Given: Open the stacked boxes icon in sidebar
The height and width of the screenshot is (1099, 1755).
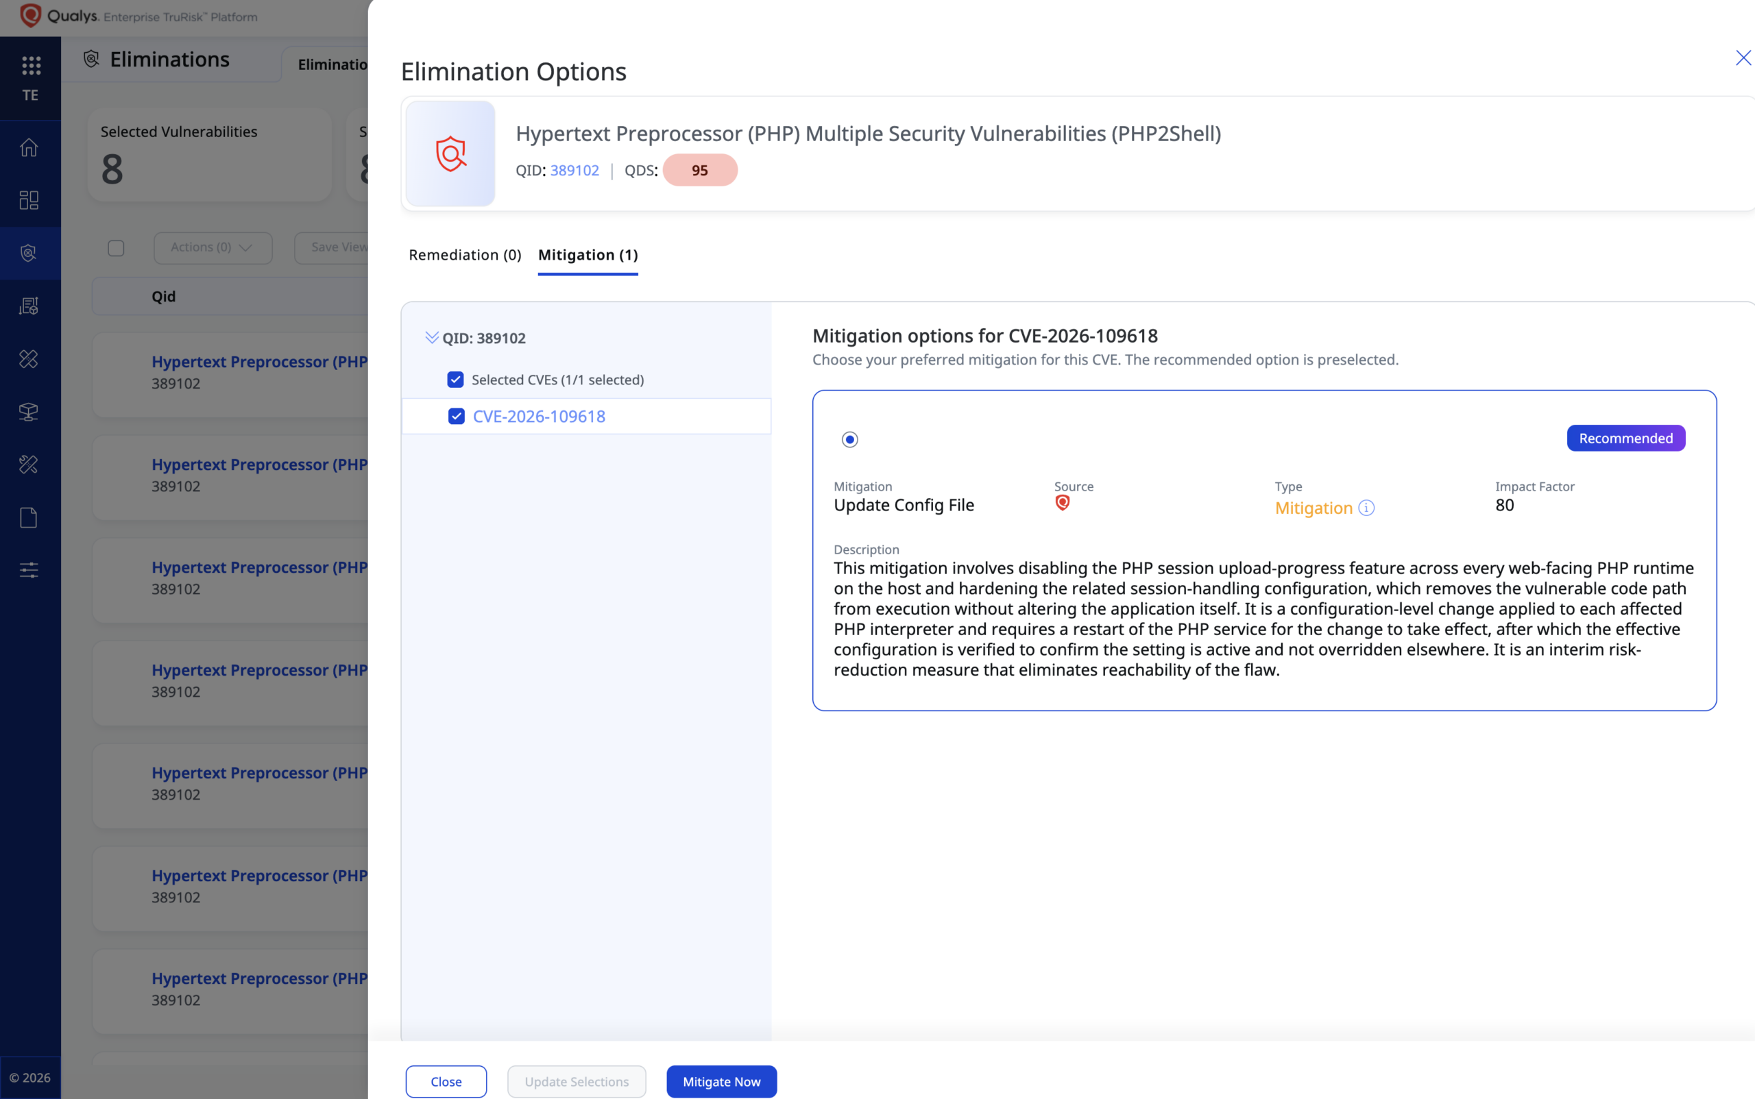Looking at the screenshot, I should coord(29,411).
